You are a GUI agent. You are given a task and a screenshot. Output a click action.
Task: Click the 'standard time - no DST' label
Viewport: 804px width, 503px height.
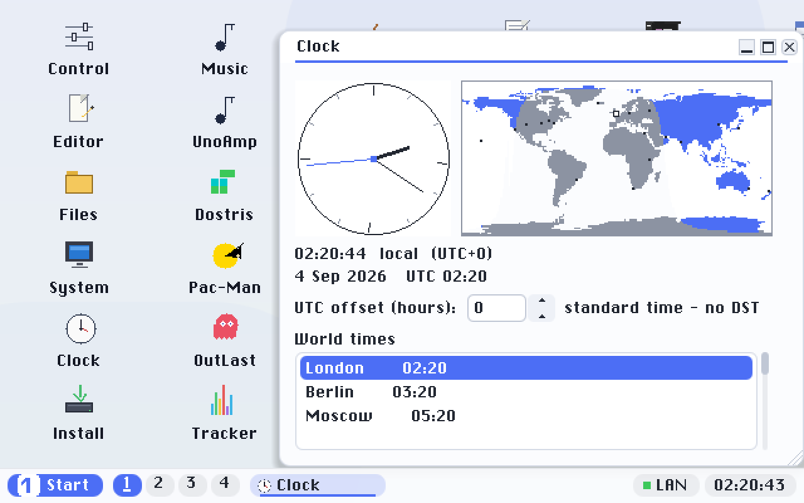pos(662,308)
